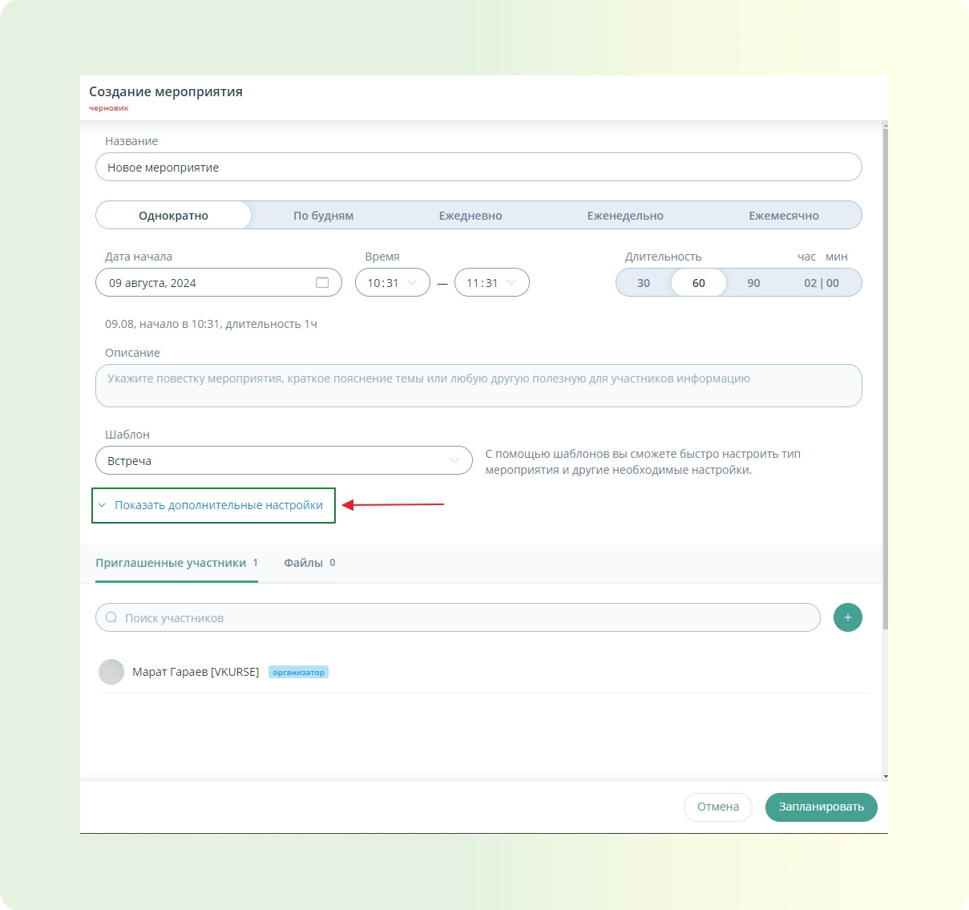The width and height of the screenshot is (969, 910).
Task: Click the Описание text area
Action: tap(478, 386)
